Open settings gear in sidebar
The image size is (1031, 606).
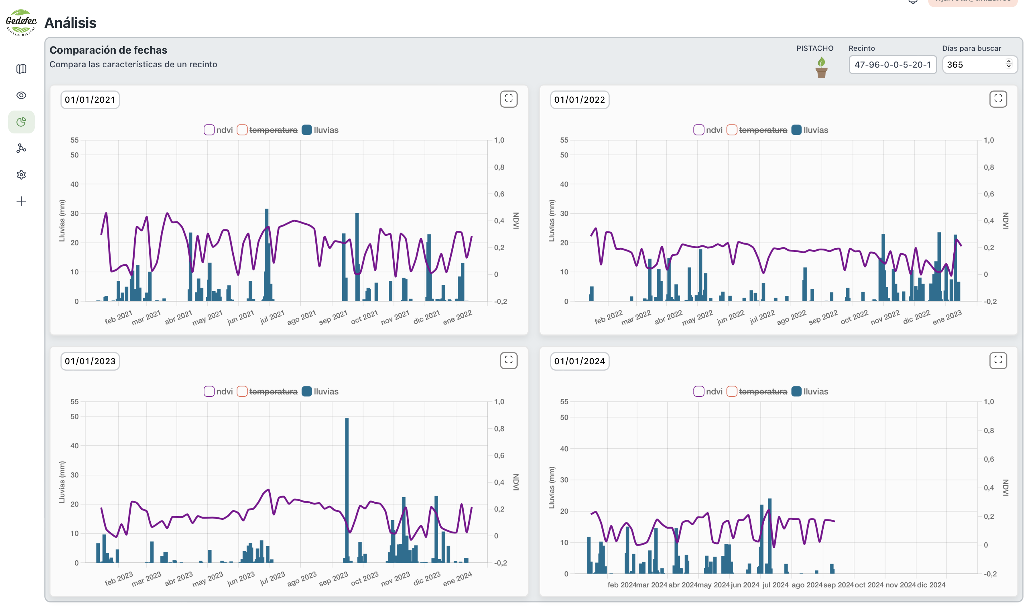tap(21, 175)
